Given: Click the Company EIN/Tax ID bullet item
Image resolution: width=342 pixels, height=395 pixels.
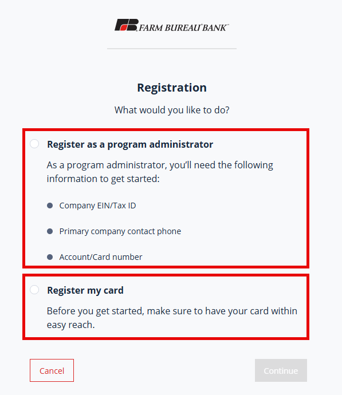Looking at the screenshot, I should pos(97,206).
